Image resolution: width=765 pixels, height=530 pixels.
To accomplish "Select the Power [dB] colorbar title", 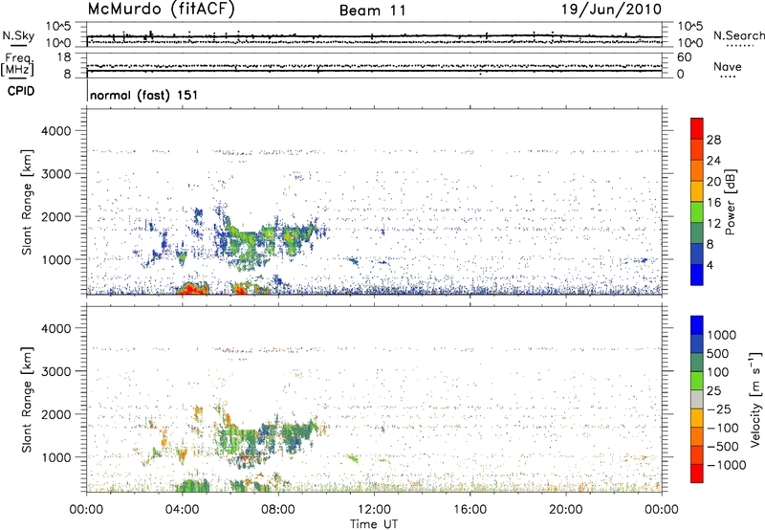I will (x=730, y=202).
